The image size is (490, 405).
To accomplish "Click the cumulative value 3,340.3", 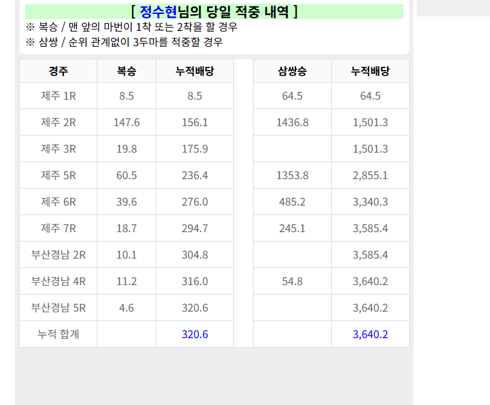I will point(371,202).
